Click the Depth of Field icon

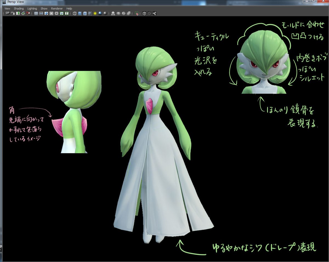(129, 13)
